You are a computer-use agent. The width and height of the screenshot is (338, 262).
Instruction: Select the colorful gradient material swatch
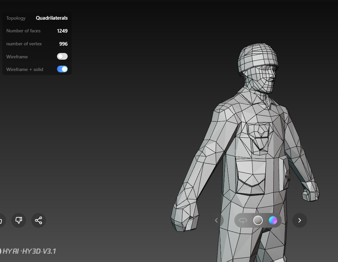point(273,220)
